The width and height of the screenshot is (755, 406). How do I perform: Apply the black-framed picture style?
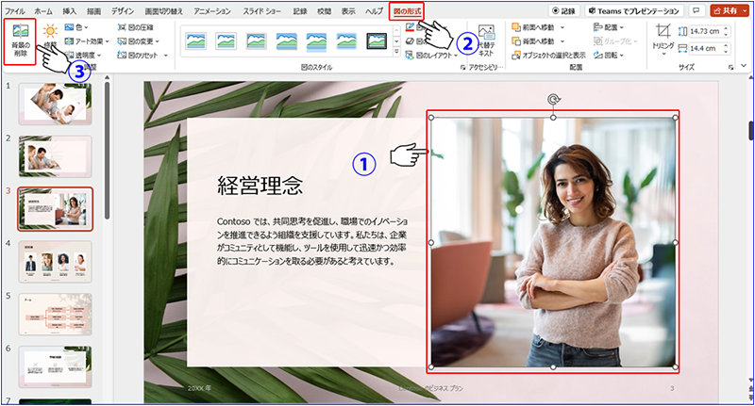point(377,41)
